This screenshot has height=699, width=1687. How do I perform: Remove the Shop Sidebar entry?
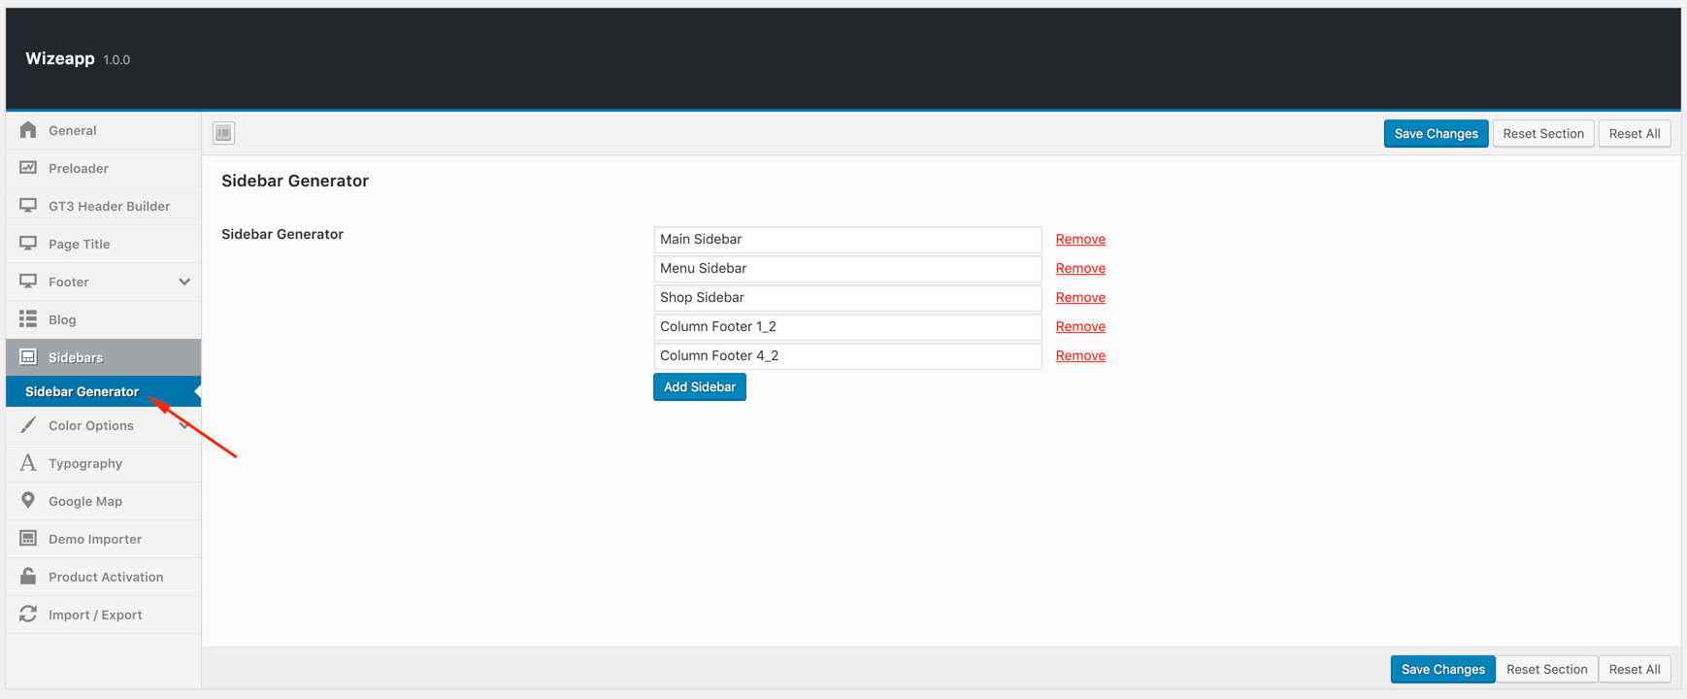click(x=1080, y=297)
